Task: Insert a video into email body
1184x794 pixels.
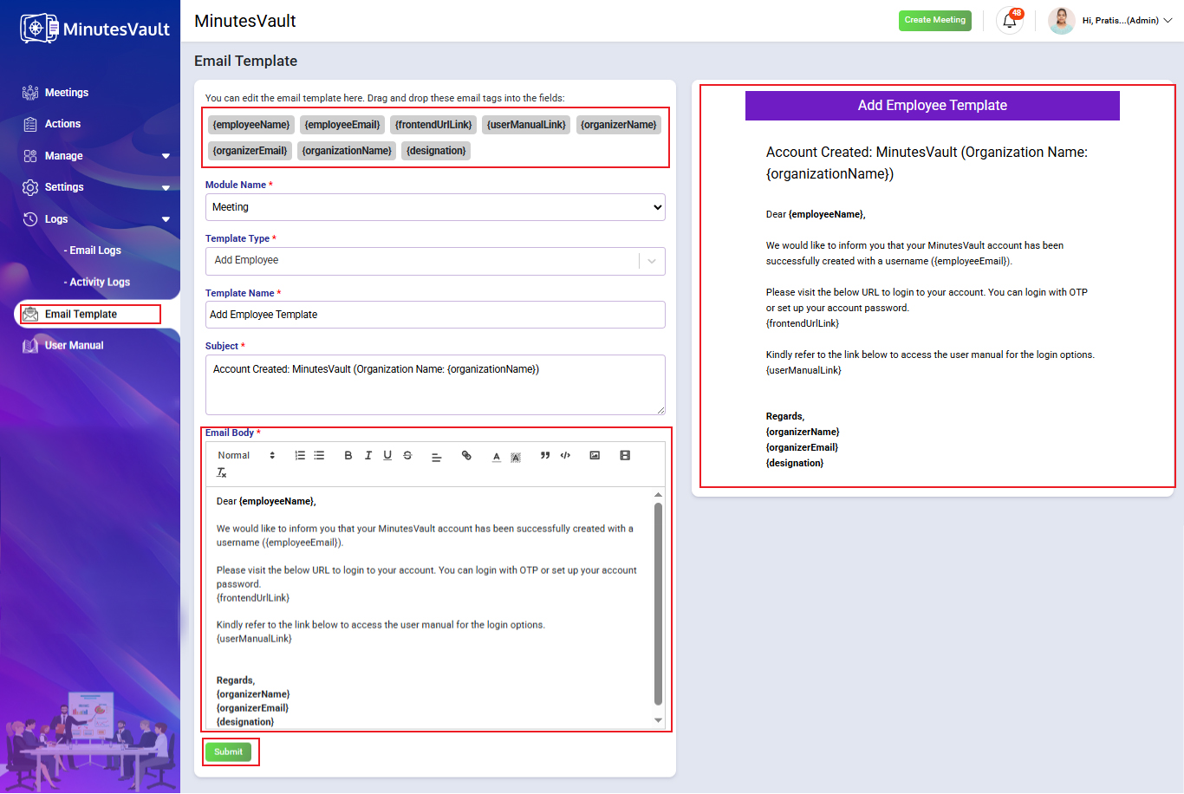Action: (x=625, y=456)
